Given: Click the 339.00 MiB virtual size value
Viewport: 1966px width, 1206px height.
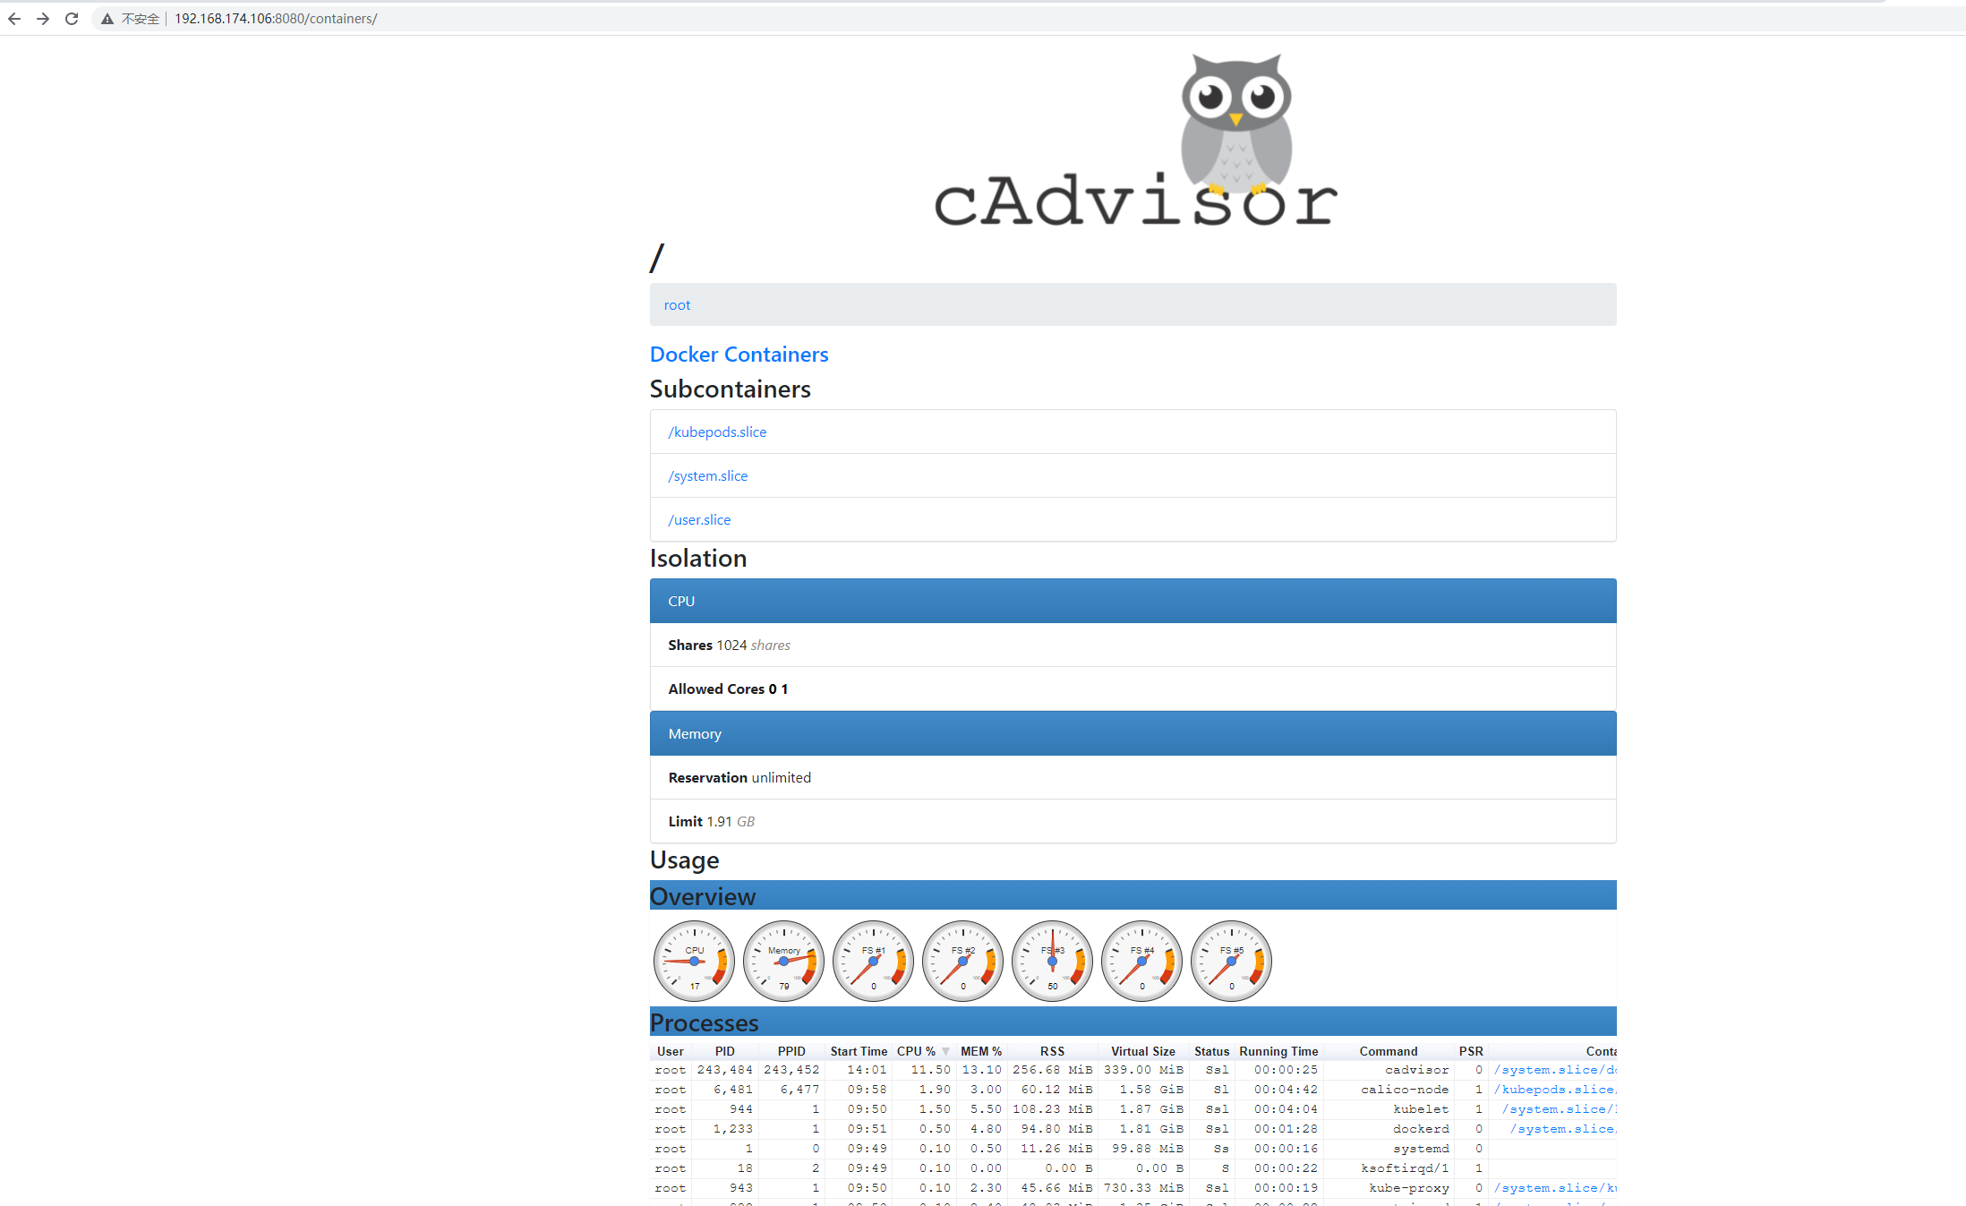Looking at the screenshot, I should coord(1143,1070).
